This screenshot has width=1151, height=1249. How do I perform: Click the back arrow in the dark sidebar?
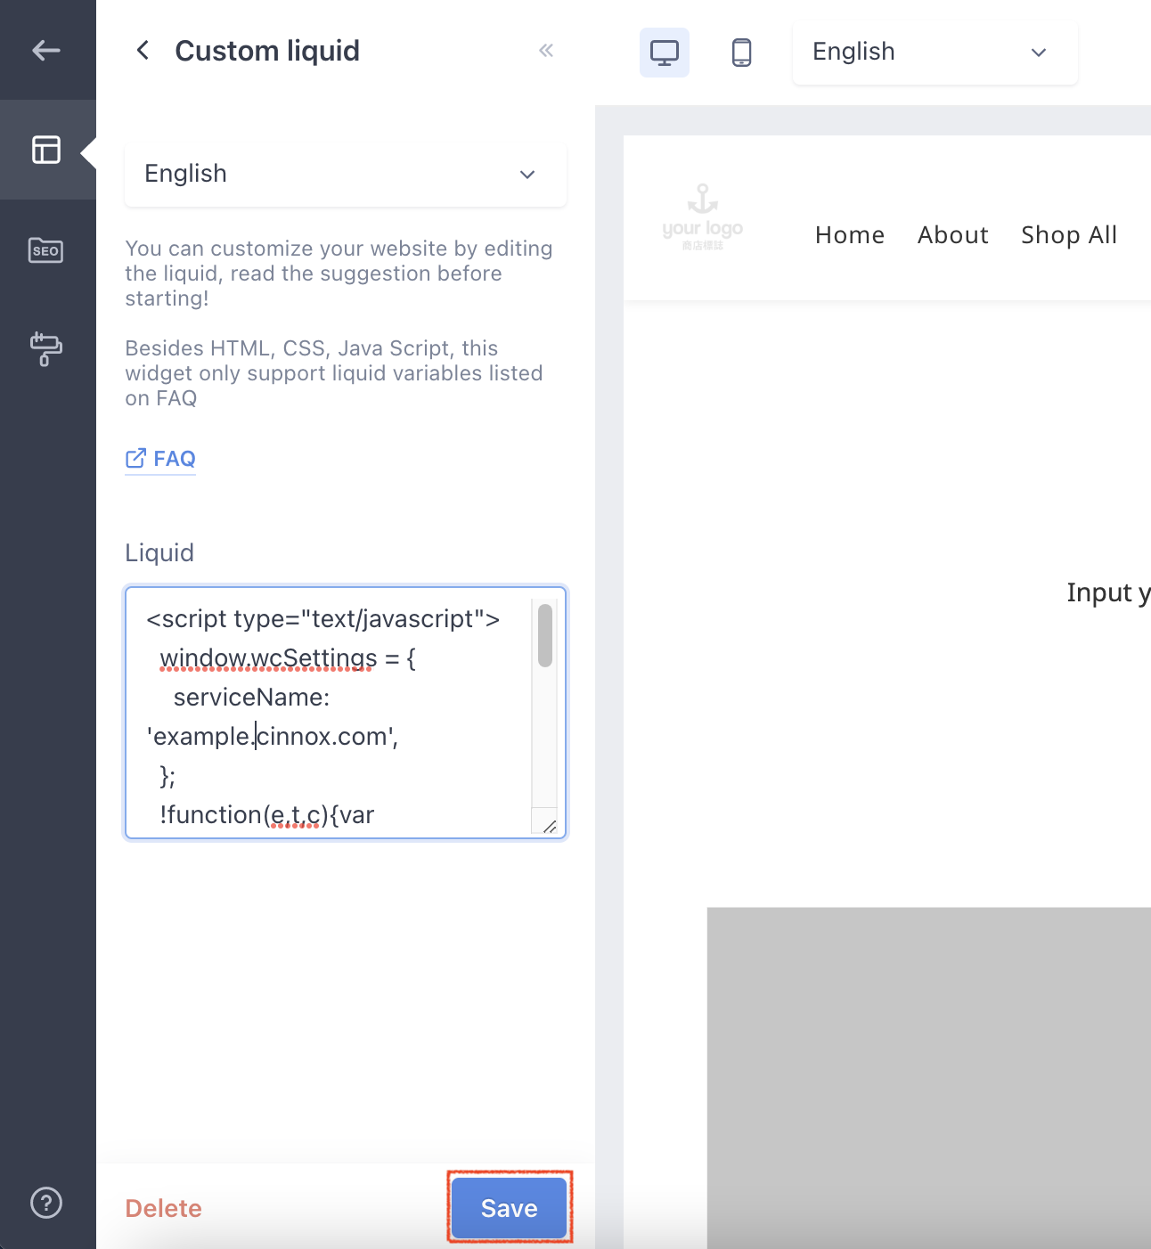coord(46,51)
